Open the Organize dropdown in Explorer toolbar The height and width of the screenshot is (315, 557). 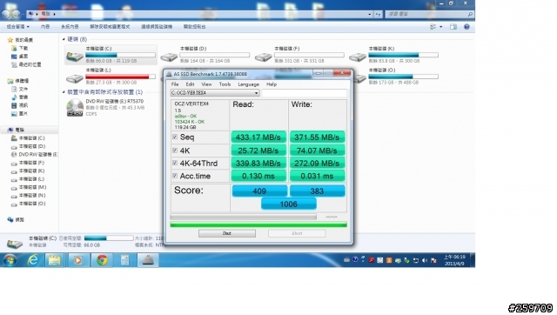[17, 27]
